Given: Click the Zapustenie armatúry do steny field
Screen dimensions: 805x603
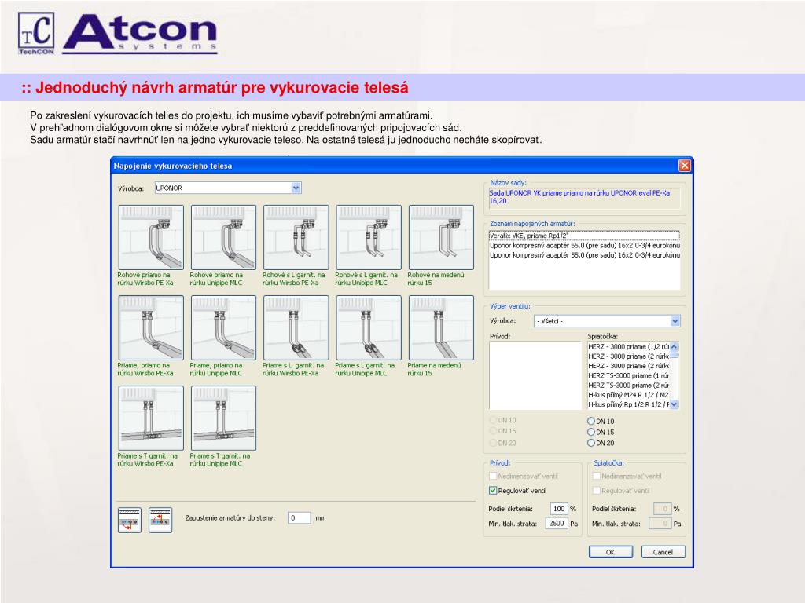Looking at the screenshot, I should coord(299,518).
